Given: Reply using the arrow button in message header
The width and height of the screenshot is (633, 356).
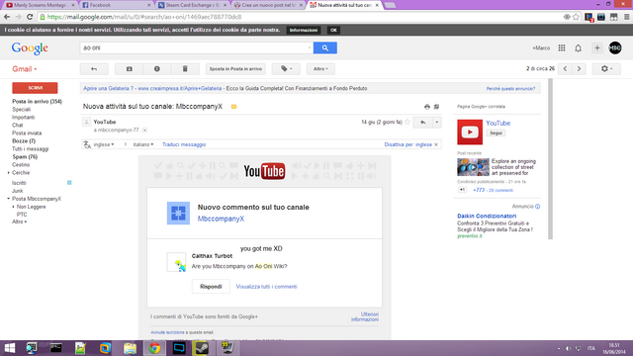Looking at the screenshot, I should (422, 123).
